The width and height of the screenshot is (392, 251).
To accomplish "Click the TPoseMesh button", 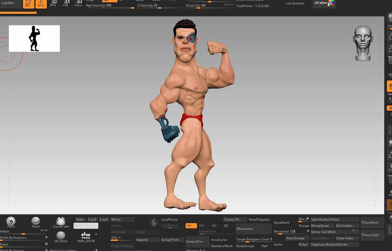I will [372, 222].
